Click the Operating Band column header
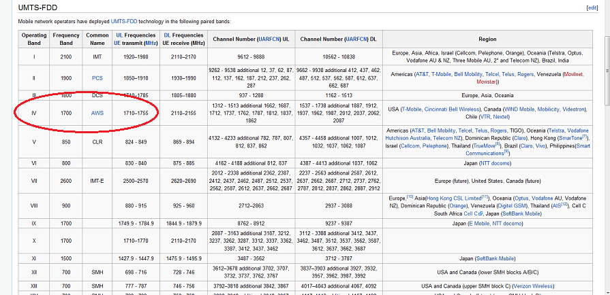Screen dimensions: 610x295 click(x=34, y=39)
